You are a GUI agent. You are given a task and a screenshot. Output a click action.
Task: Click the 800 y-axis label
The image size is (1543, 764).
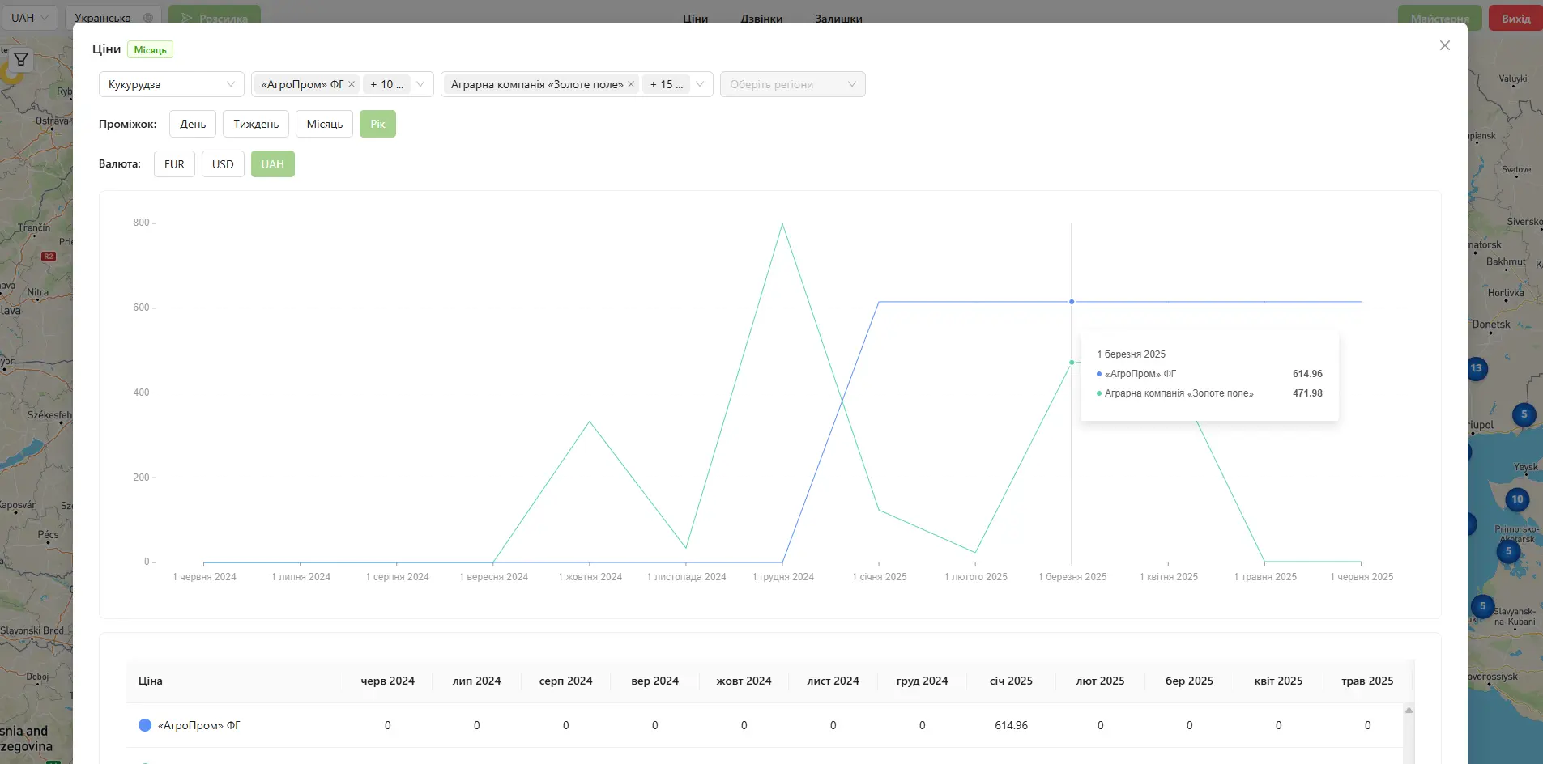click(x=141, y=223)
